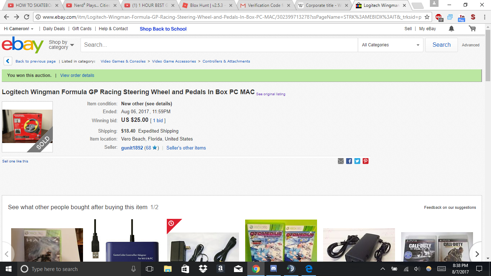Switch to the Nerd³ Plays Cities tab
The width and height of the screenshot is (491, 276).
[x=91, y=5]
